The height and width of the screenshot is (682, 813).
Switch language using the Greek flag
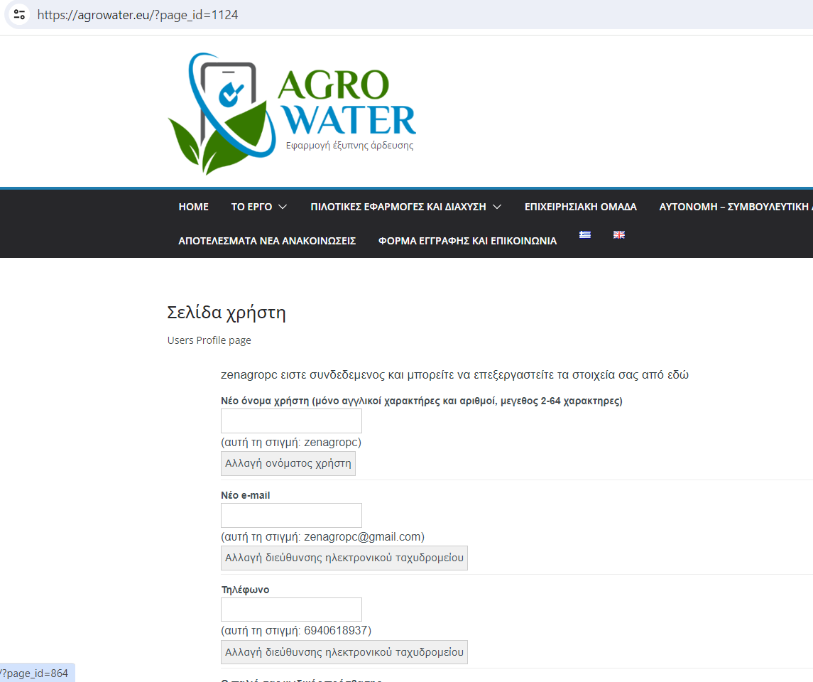point(585,235)
